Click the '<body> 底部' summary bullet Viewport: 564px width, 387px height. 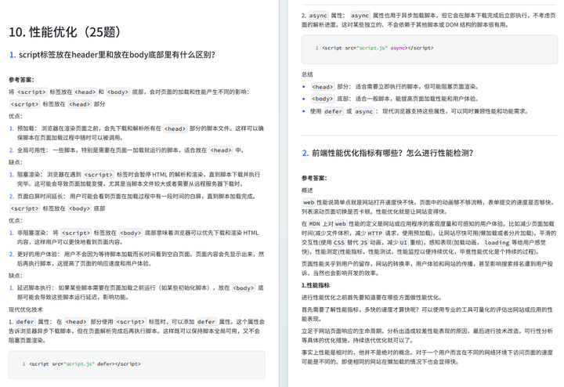(x=390, y=99)
